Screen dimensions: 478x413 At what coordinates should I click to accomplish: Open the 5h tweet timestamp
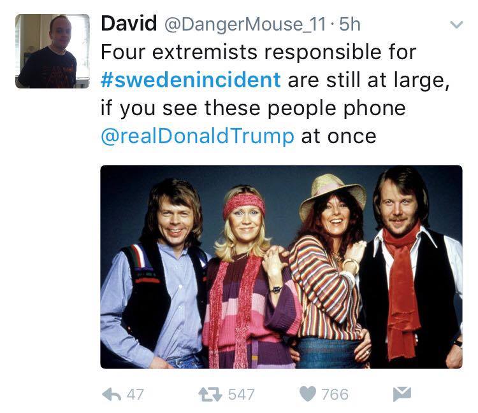click(x=350, y=24)
